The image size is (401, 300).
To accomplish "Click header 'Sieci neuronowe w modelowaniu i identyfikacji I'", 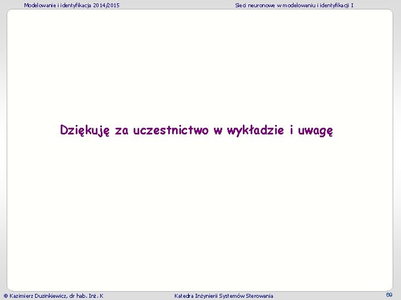I will pos(294,6).
